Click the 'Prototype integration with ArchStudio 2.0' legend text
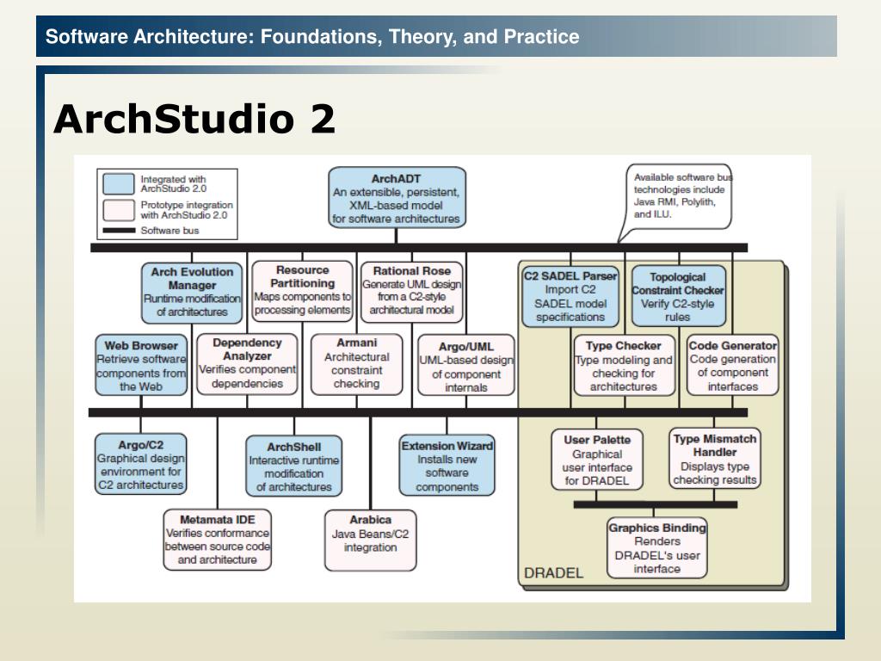This screenshot has width=881, height=661. point(187,210)
